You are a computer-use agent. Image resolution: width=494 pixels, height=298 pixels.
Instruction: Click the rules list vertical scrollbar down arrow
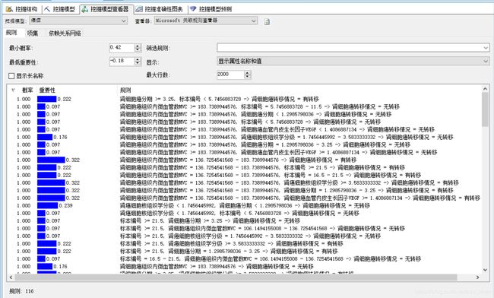(485, 270)
